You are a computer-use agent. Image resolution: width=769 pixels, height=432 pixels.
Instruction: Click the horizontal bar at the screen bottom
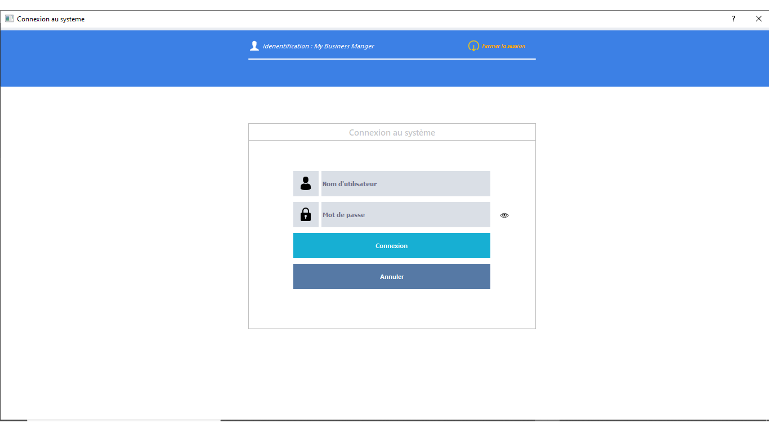click(x=384, y=420)
